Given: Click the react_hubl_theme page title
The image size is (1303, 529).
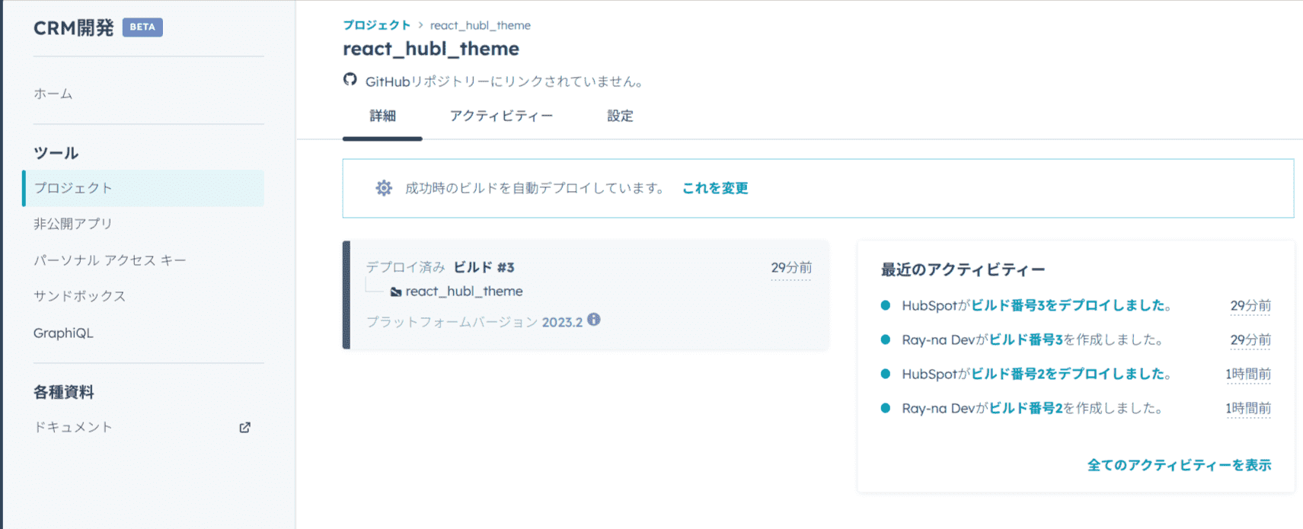Looking at the screenshot, I should [431, 49].
